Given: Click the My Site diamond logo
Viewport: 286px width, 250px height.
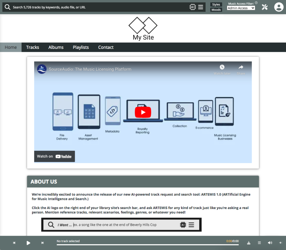Looking at the screenshot, I should pos(143,29).
